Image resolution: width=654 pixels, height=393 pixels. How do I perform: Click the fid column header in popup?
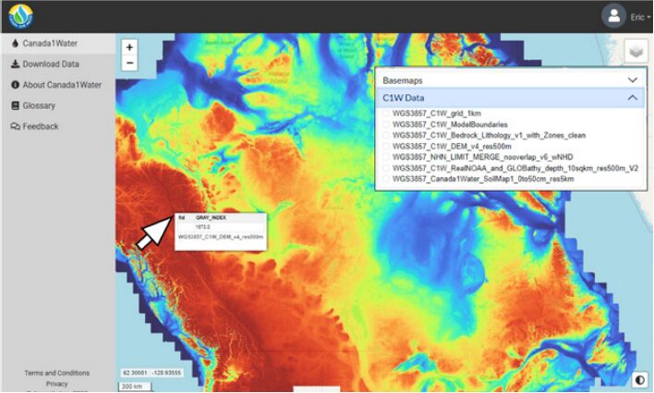click(181, 218)
